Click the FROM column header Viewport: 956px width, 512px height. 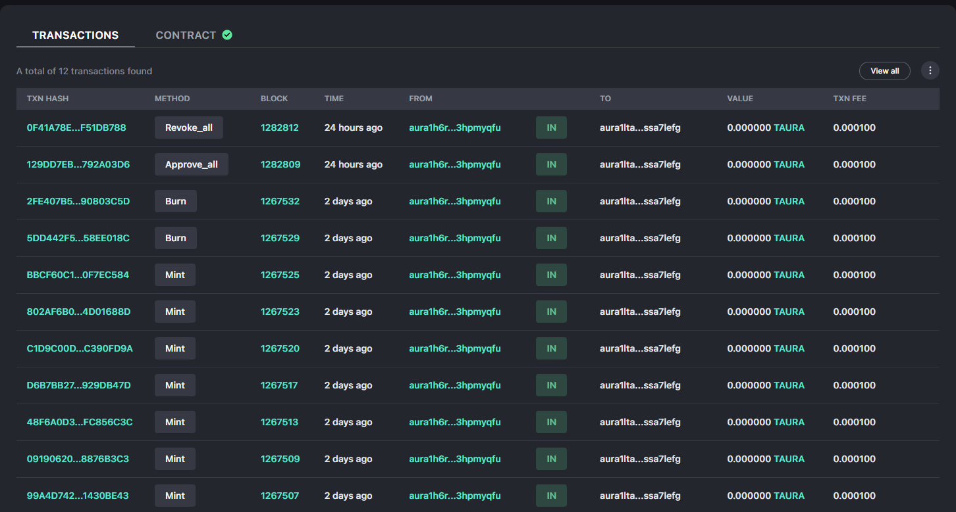[421, 99]
